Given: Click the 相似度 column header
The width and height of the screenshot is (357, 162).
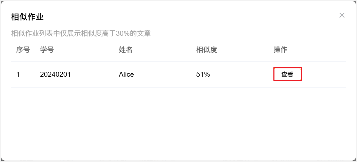Looking at the screenshot, I should coord(206,50).
